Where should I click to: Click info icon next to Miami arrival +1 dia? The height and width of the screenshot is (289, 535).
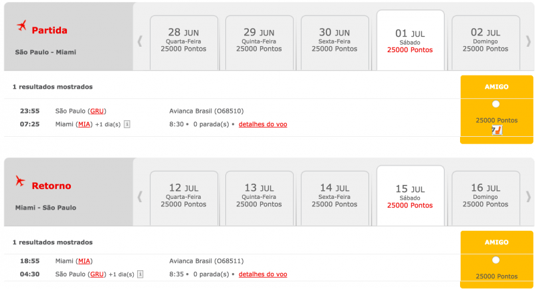point(126,123)
